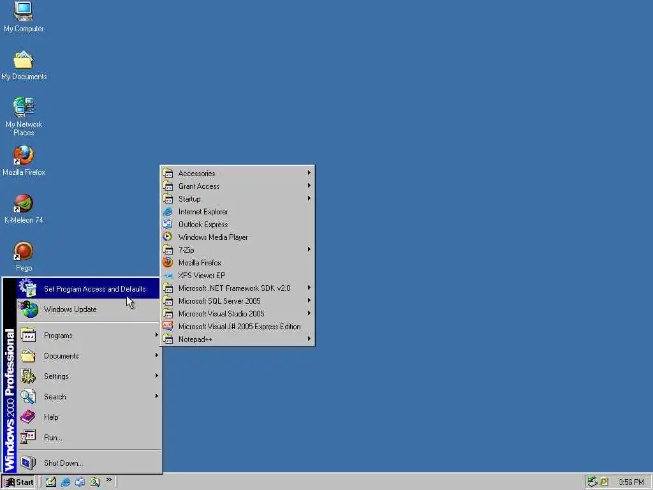653x490 pixels.
Task: Expand the Programs arrow in Start menu
Action: point(157,335)
